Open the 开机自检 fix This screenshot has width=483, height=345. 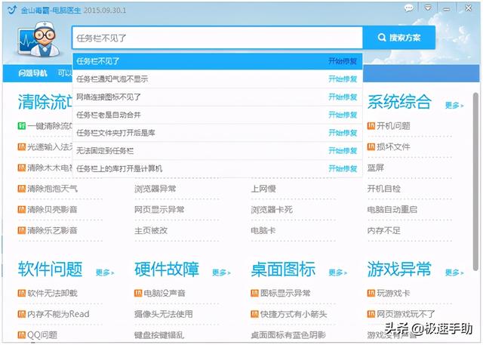click(x=384, y=189)
